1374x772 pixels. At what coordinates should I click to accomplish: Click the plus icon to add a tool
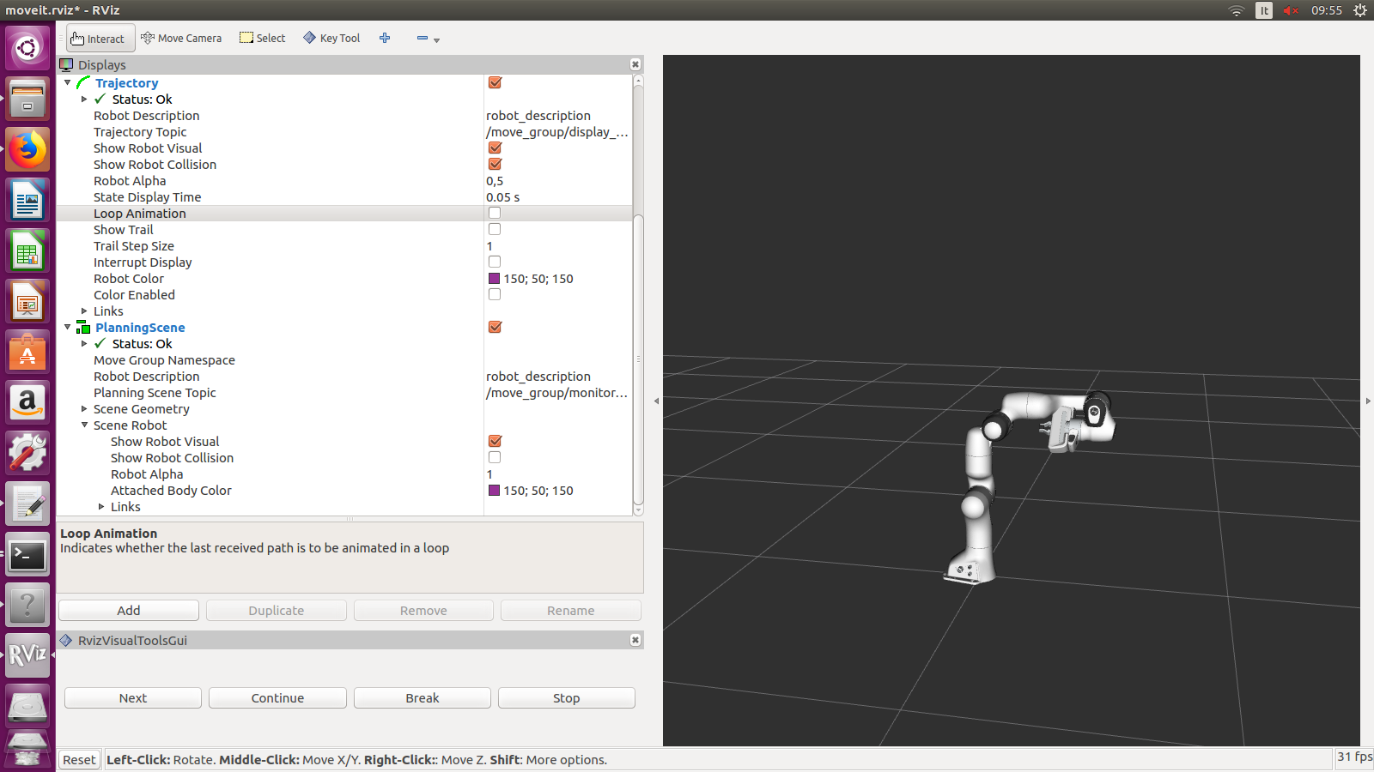coord(385,38)
